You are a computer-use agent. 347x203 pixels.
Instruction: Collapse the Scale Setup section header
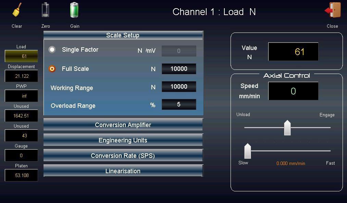123,35
